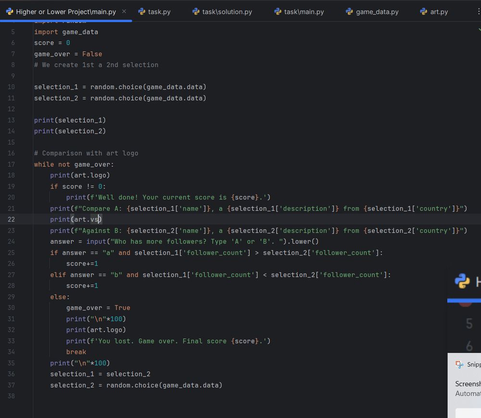Open the editor tabs more-options menu
The width and height of the screenshot is (481, 418).
pos(478,12)
